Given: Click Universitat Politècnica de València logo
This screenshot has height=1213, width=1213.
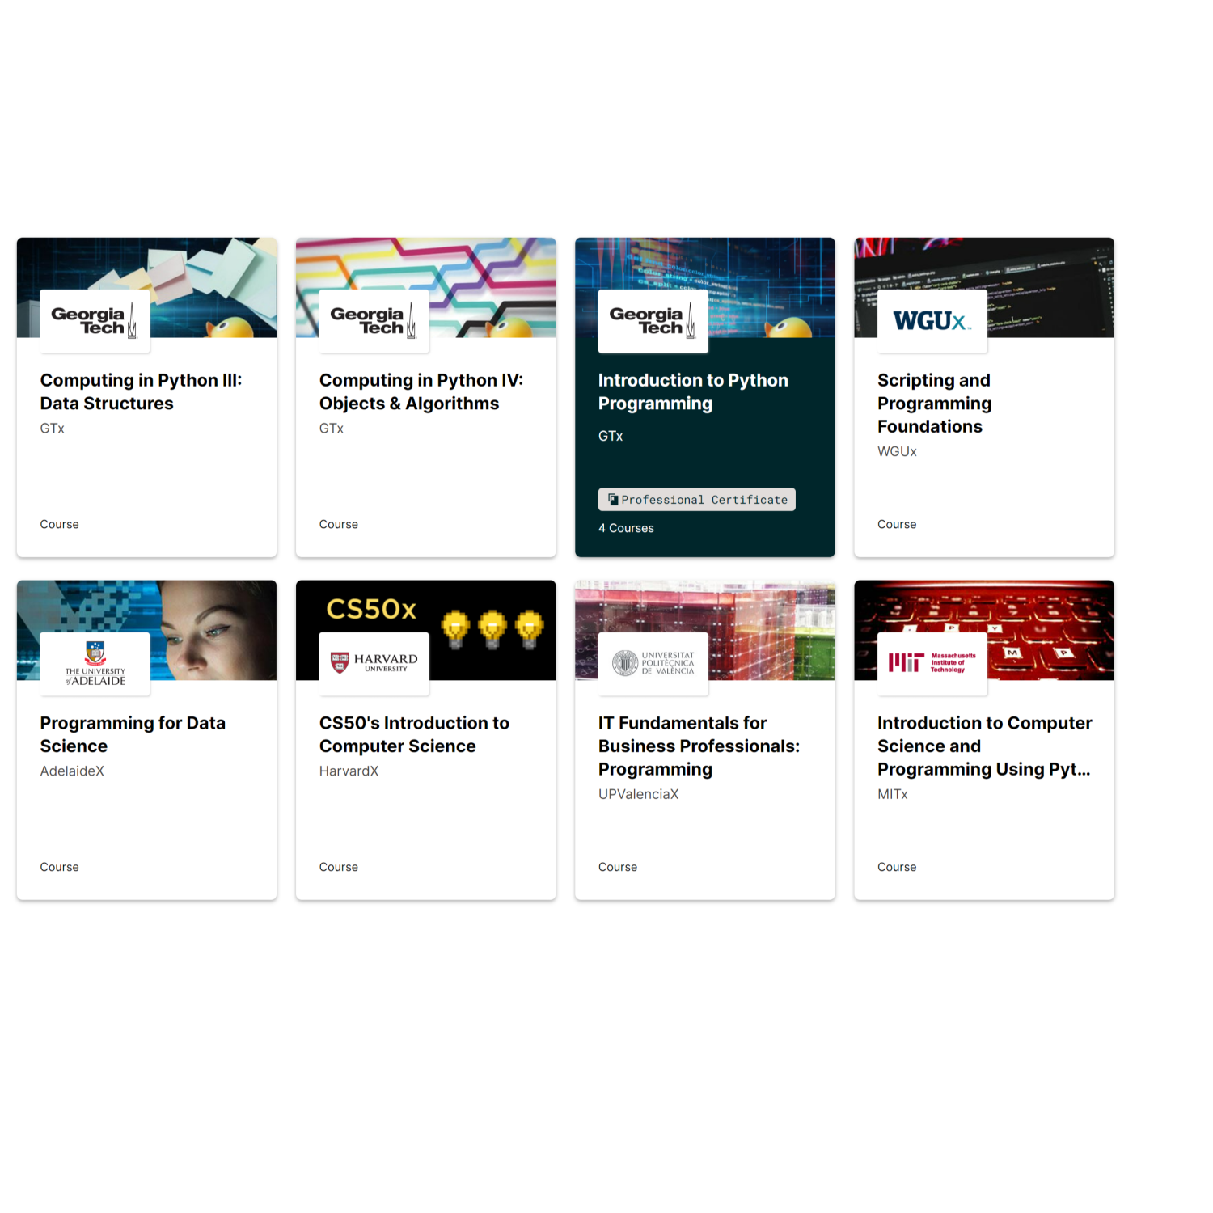Looking at the screenshot, I should click(653, 664).
